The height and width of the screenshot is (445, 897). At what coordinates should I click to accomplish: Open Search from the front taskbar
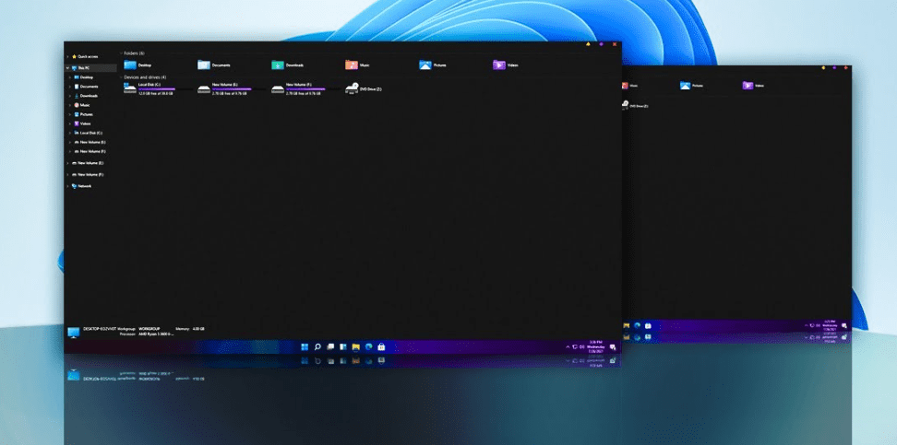pyautogui.click(x=317, y=346)
